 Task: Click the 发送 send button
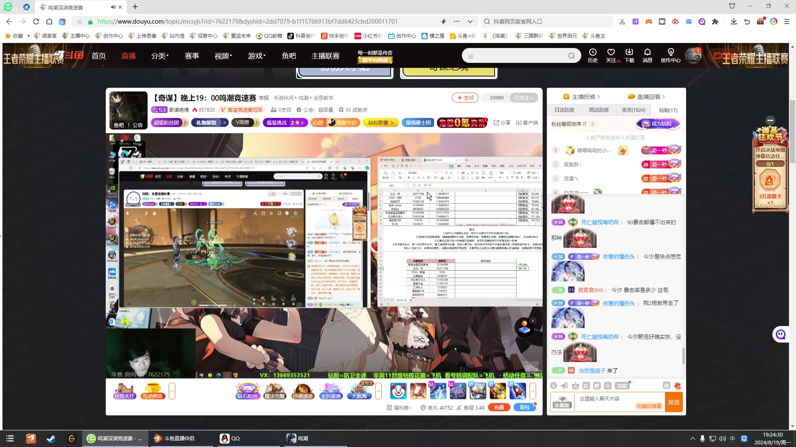click(x=674, y=402)
